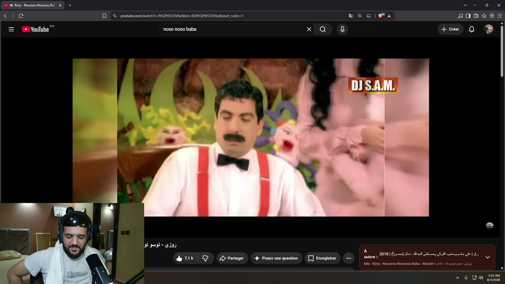Image resolution: width=505 pixels, height=284 pixels.
Task: Open the Brave Wallet icon
Action: (x=476, y=16)
